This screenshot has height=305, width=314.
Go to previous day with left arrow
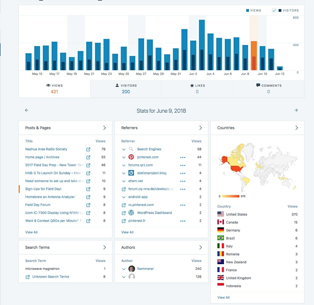tap(27, 110)
